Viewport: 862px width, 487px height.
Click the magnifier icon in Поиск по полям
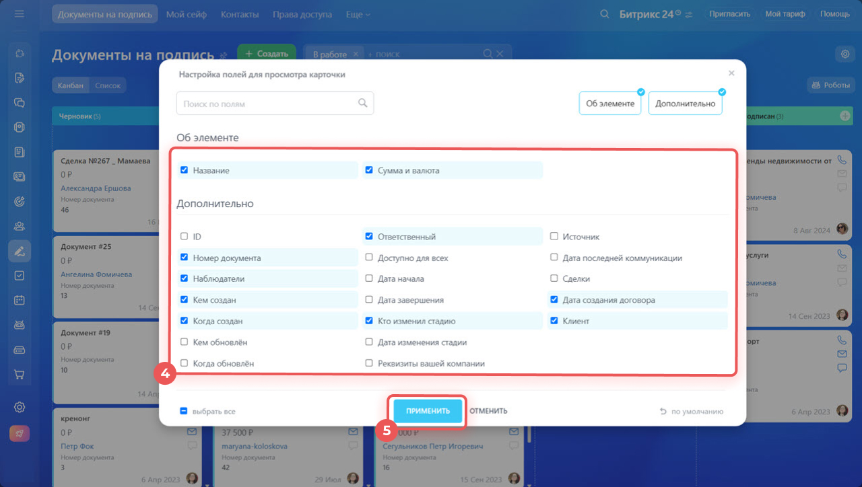(x=363, y=103)
